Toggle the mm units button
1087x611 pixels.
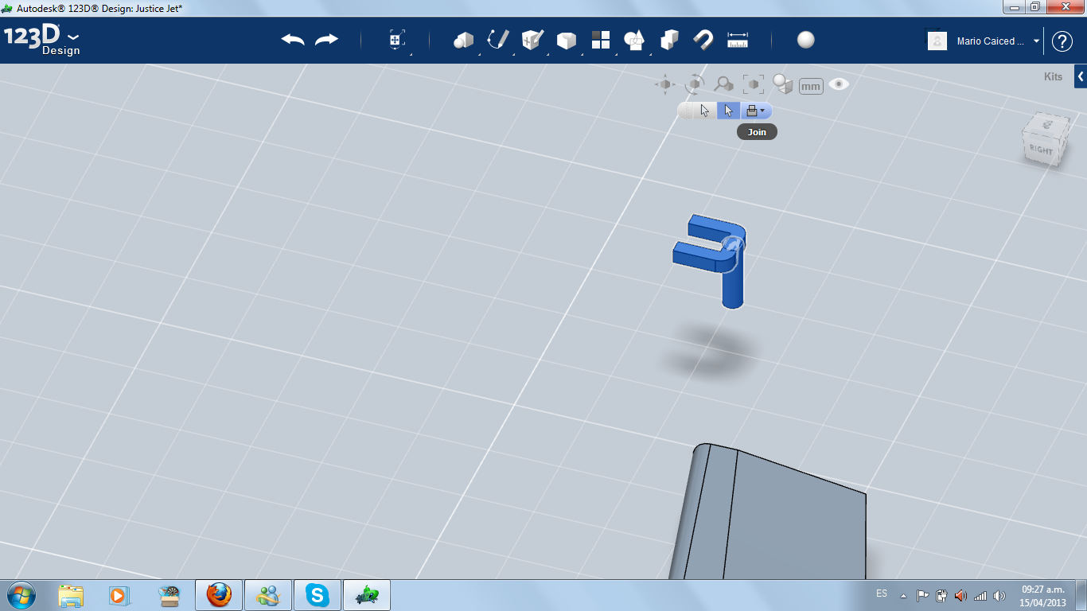[x=811, y=86]
